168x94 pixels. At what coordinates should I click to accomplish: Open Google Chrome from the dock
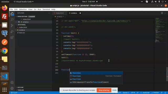4,51
